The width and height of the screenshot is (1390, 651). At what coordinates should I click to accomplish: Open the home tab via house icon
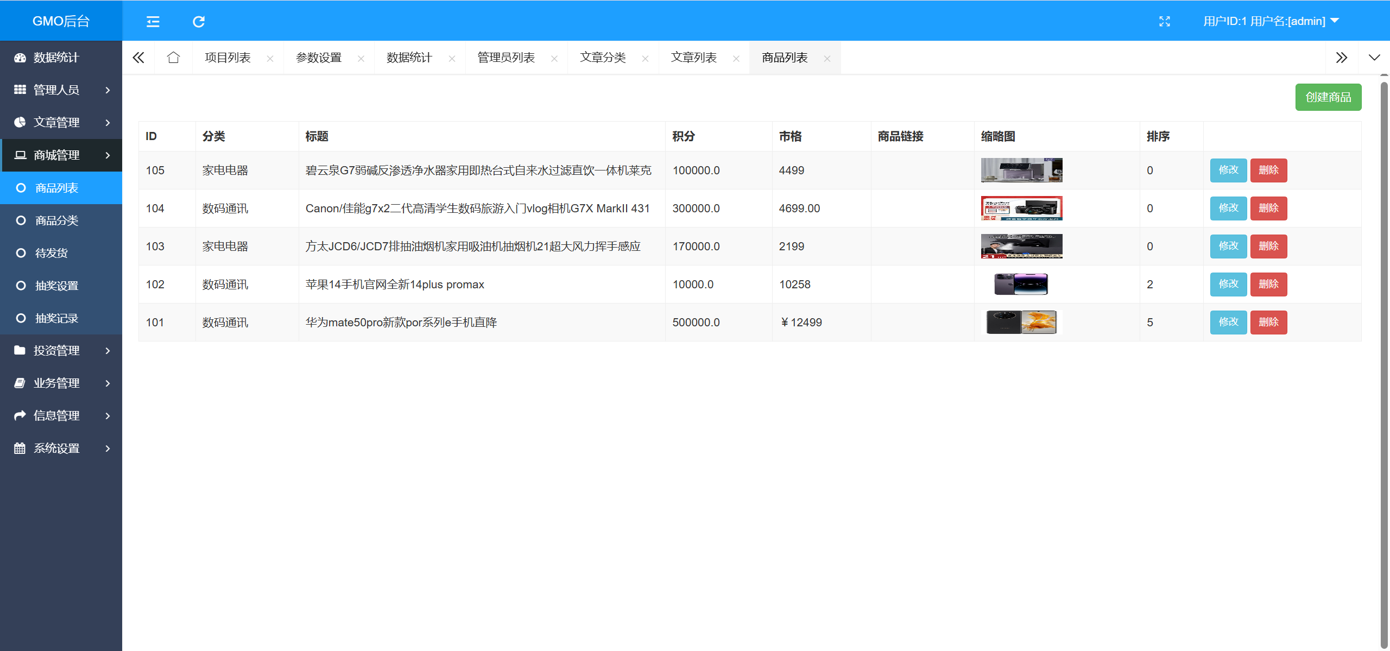click(x=173, y=57)
